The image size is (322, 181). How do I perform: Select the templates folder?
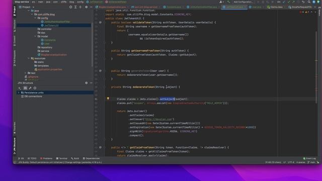41,66
